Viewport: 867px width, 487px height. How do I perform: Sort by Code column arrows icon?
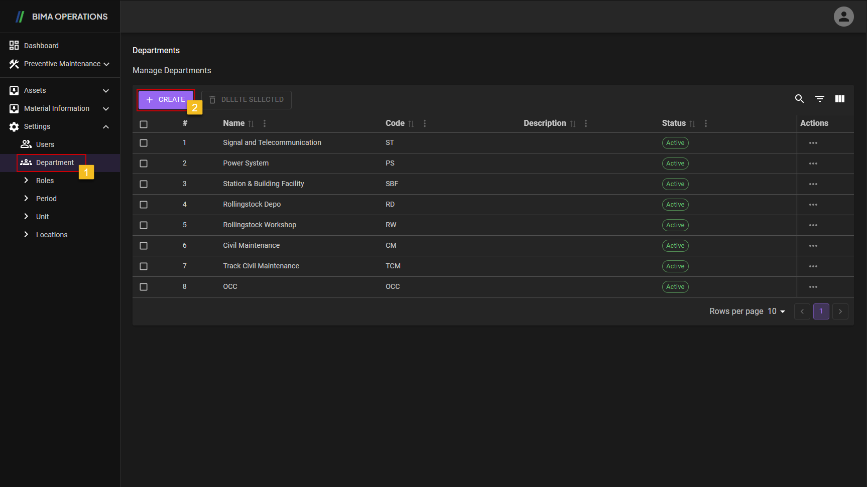point(411,123)
